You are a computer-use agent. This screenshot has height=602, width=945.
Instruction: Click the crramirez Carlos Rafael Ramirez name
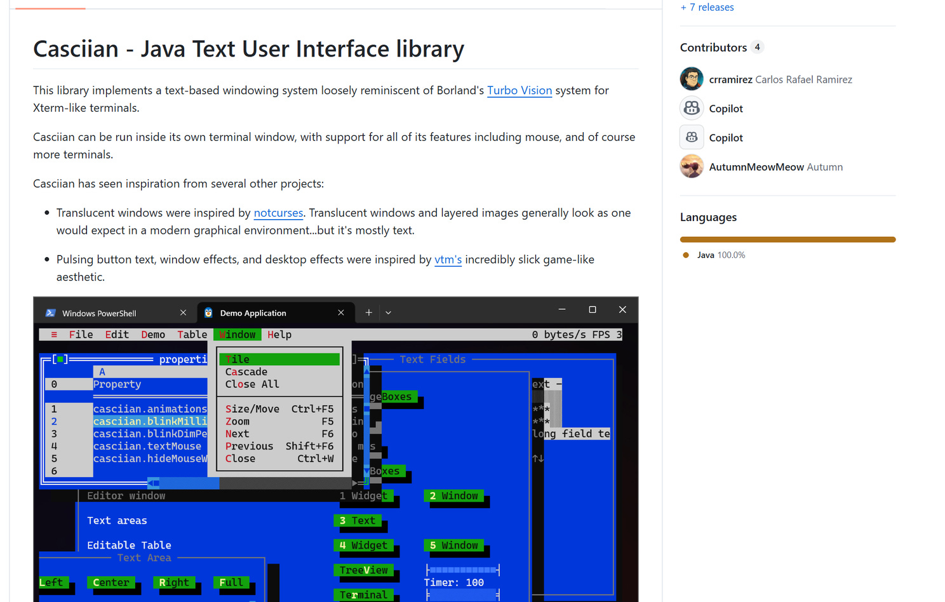pos(781,79)
